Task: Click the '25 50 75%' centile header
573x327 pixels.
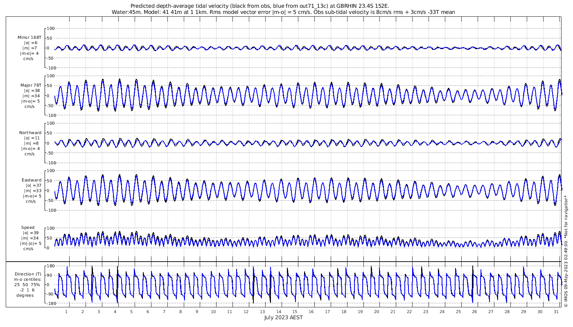Action: (28, 284)
